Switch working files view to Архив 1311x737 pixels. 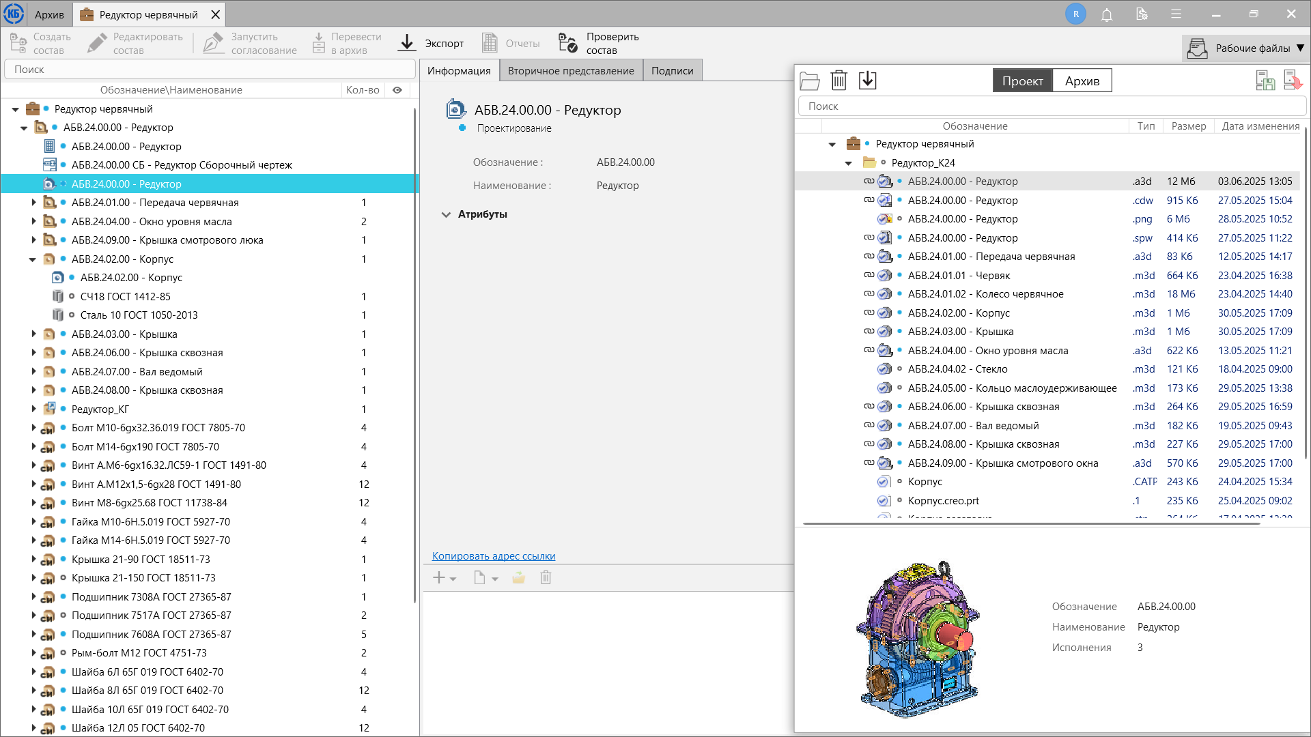click(x=1082, y=81)
